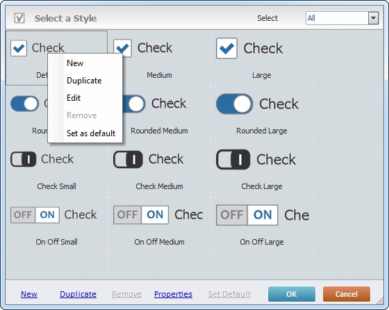Select the Check Medium dark switch
Image resolution: width=389 pixels, height=310 pixels.
click(x=128, y=159)
